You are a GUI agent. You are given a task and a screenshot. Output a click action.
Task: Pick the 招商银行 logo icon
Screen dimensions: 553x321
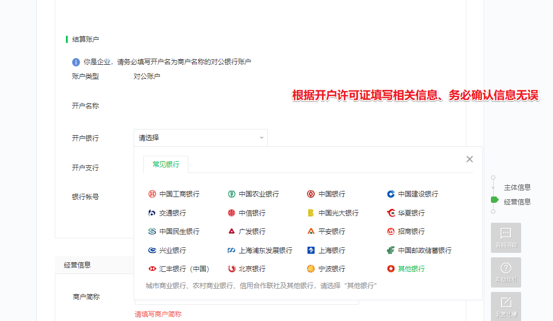point(391,231)
